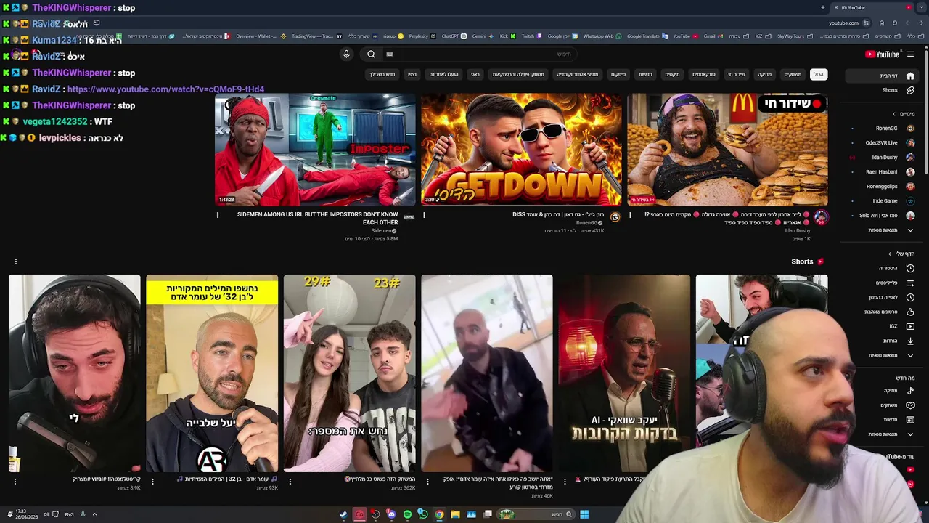The width and height of the screenshot is (929, 523).
Task: Select the פודקאסטים filter chip
Action: [x=703, y=74]
